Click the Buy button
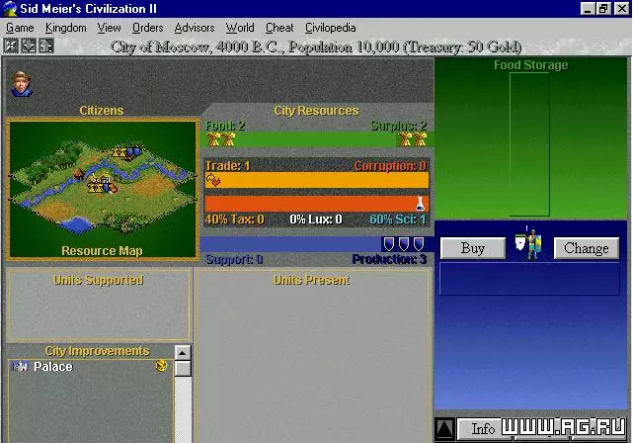This screenshot has width=633, height=443. (473, 248)
